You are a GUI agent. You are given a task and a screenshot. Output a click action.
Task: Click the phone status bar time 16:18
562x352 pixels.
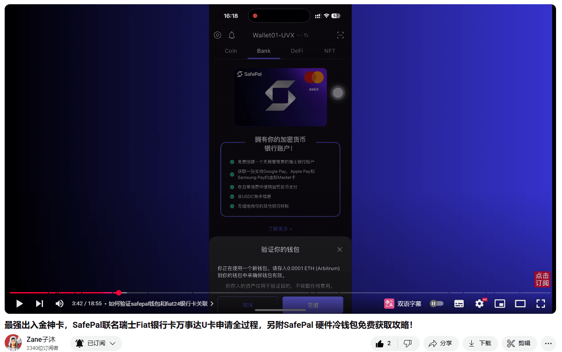(x=231, y=16)
